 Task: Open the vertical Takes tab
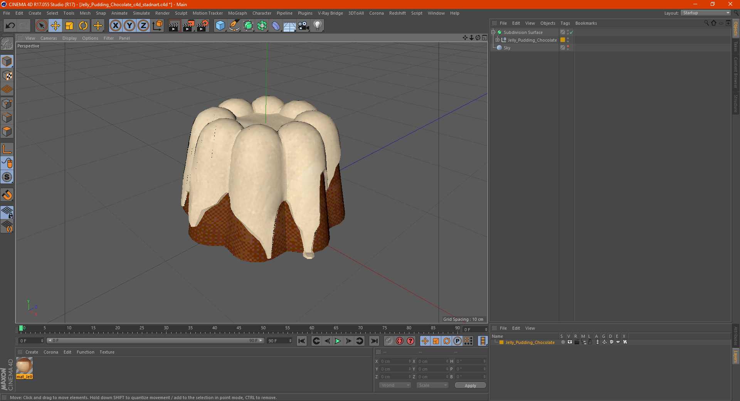point(736,46)
